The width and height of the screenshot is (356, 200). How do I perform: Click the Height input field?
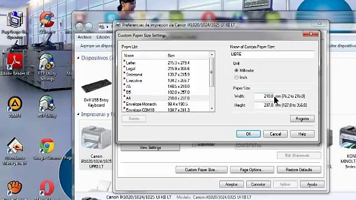coord(264,105)
